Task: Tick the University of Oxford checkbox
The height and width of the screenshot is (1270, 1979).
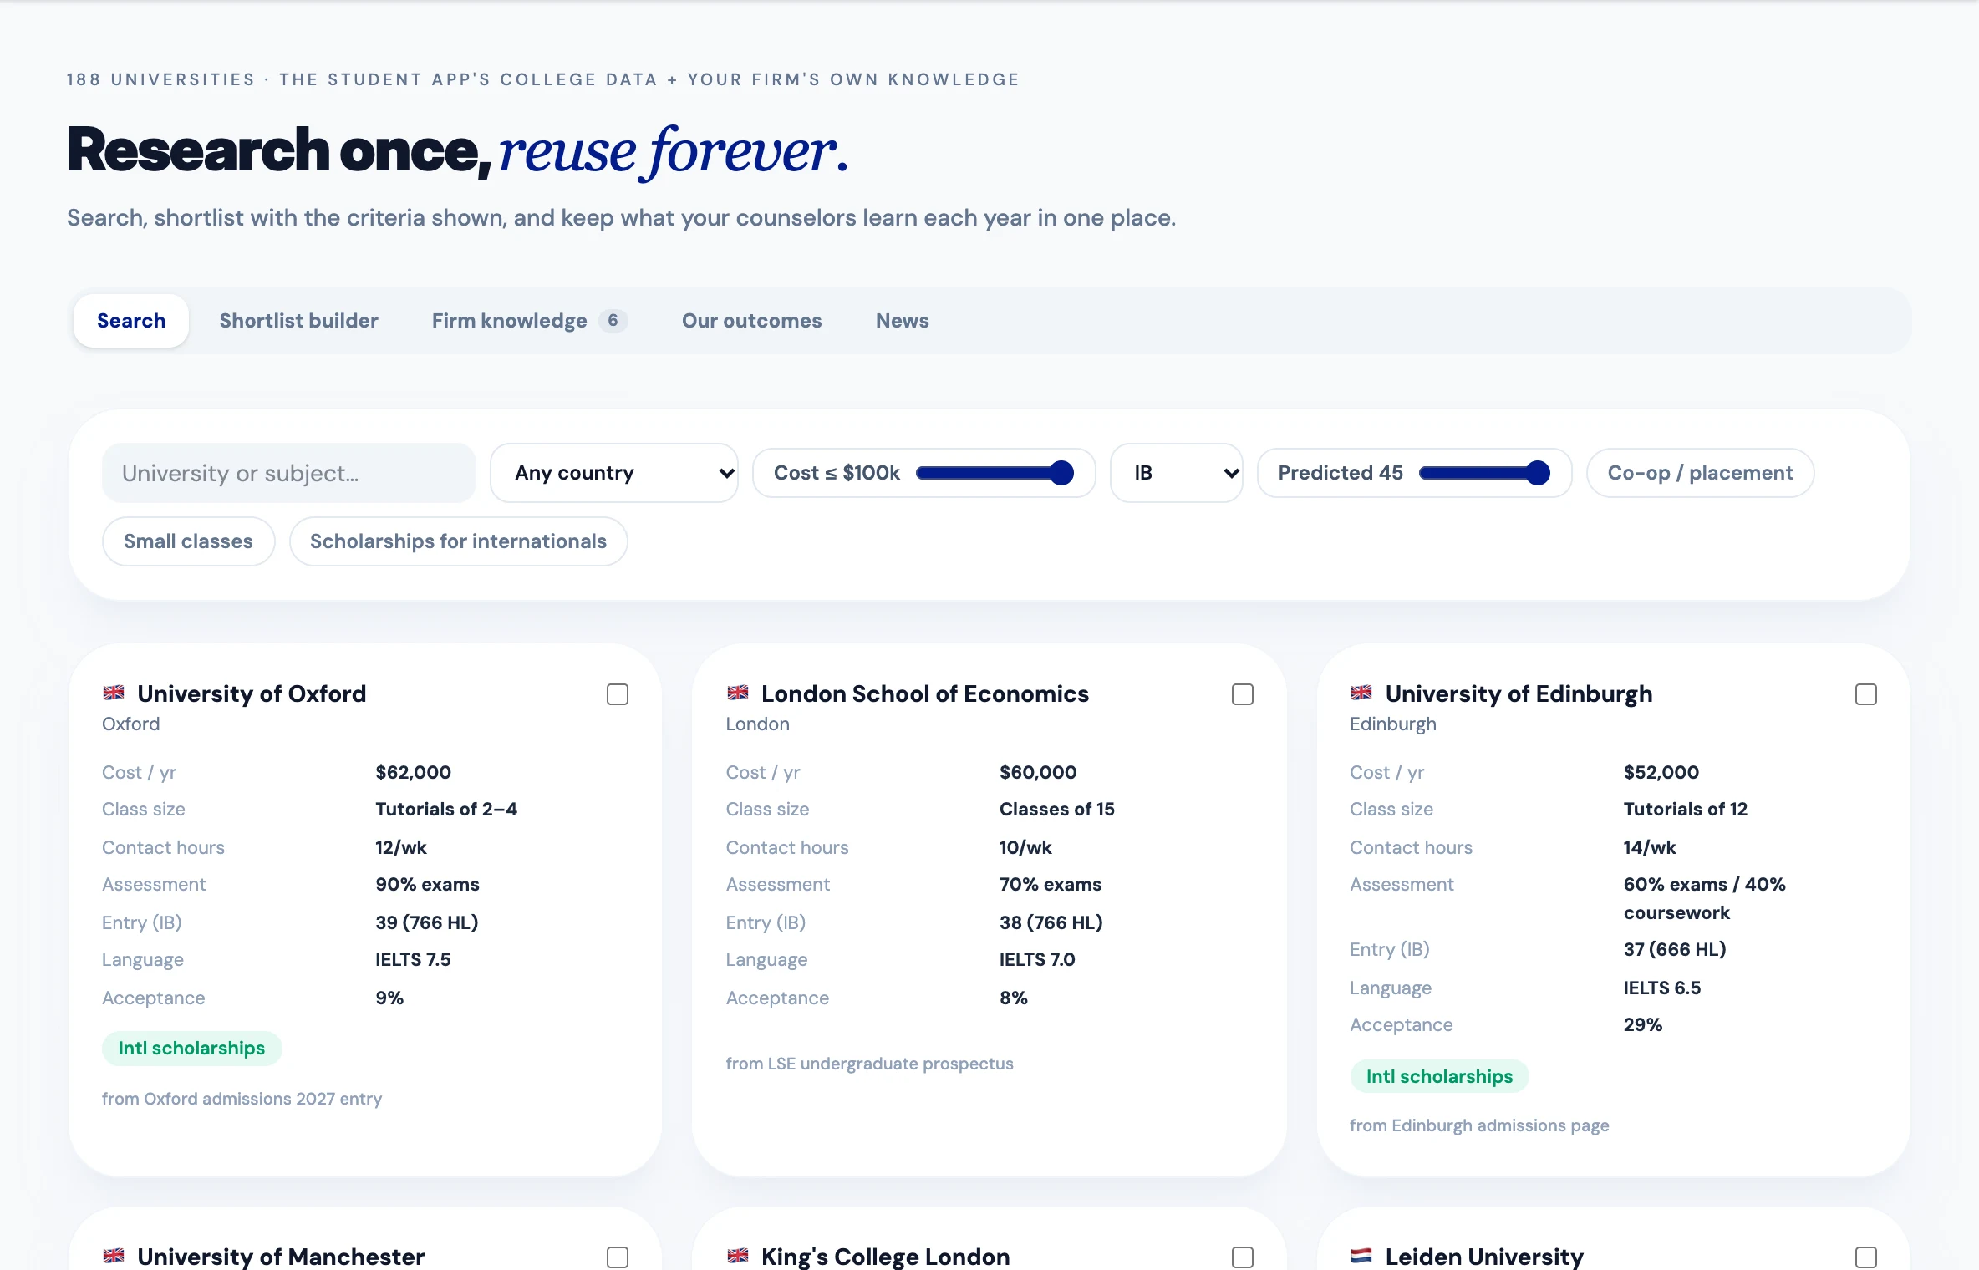Action: [x=618, y=694]
